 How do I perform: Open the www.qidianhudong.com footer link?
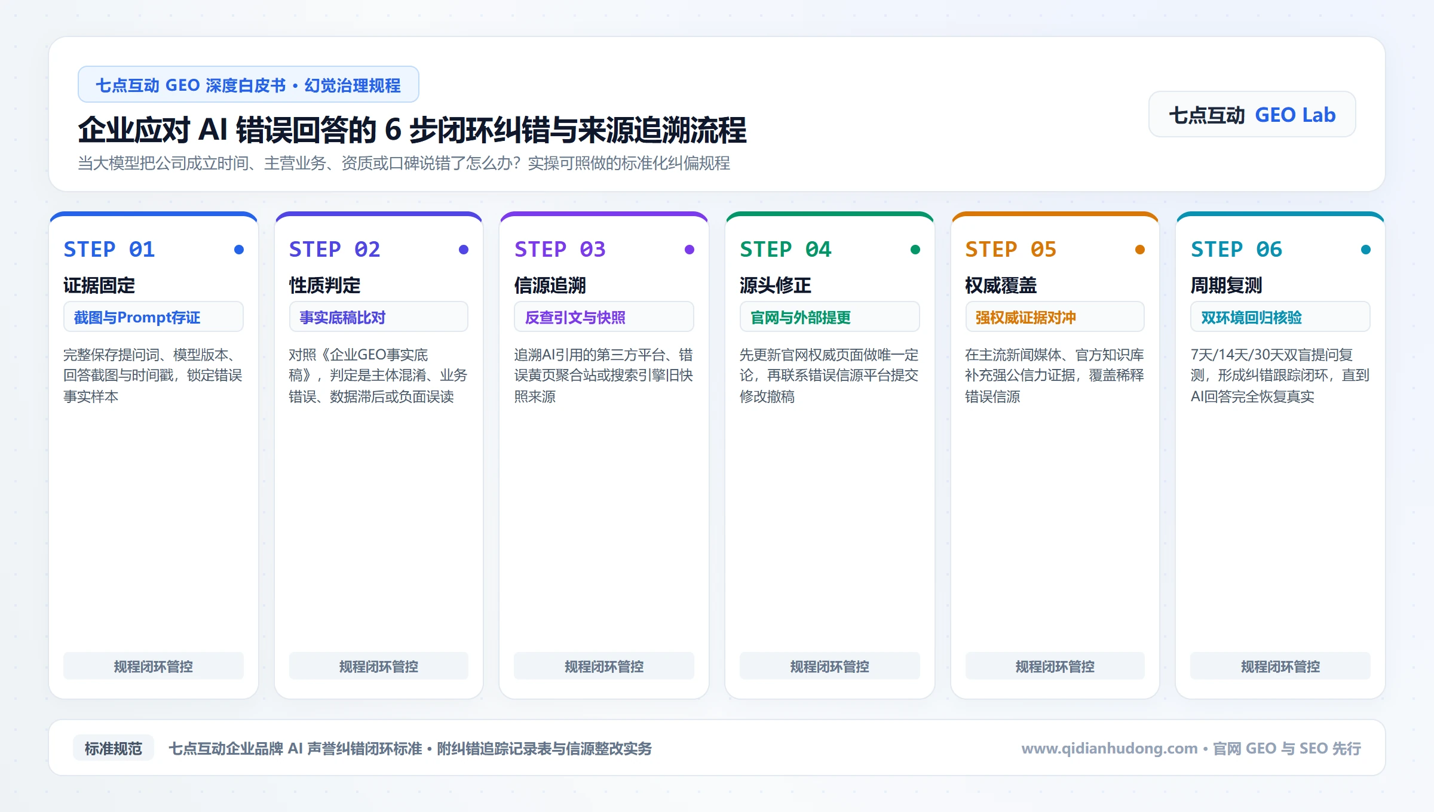point(1110,748)
